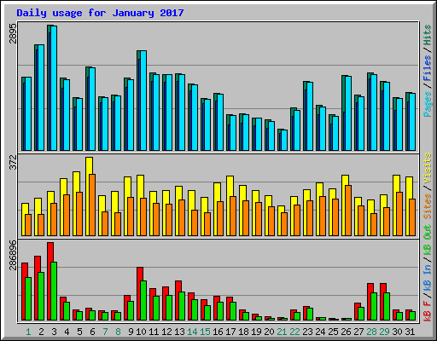Select day label 25 on the axis
Viewport: 437px width, 341px height.
coord(333,332)
